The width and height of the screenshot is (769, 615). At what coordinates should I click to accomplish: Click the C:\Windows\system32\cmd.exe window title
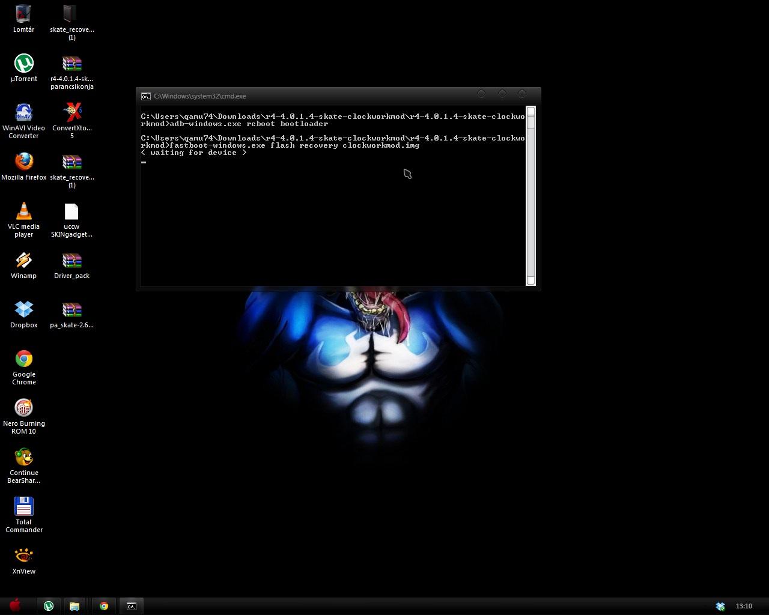point(199,96)
